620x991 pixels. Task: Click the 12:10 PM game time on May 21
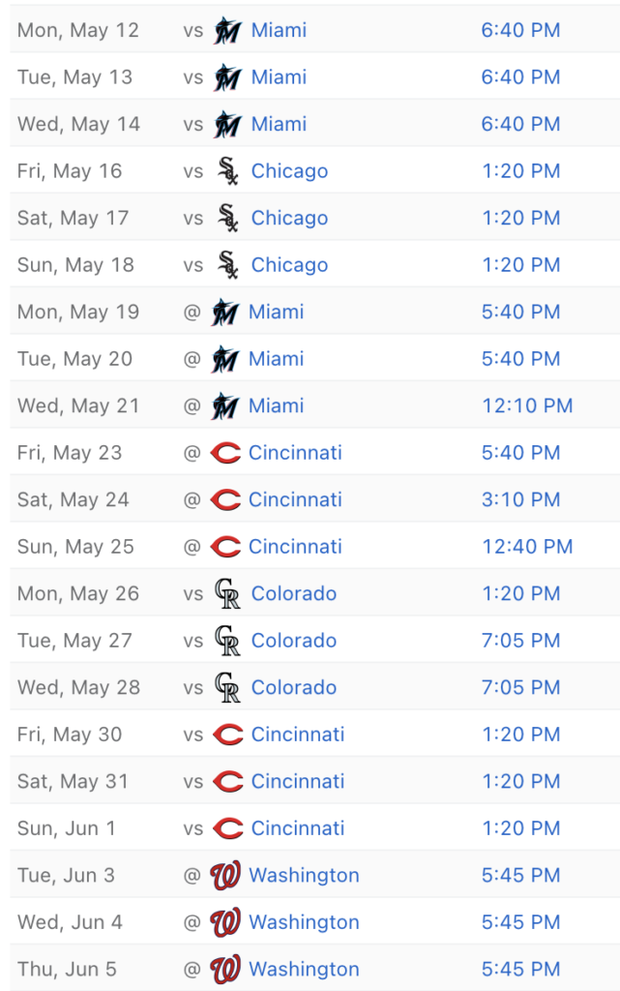(528, 405)
